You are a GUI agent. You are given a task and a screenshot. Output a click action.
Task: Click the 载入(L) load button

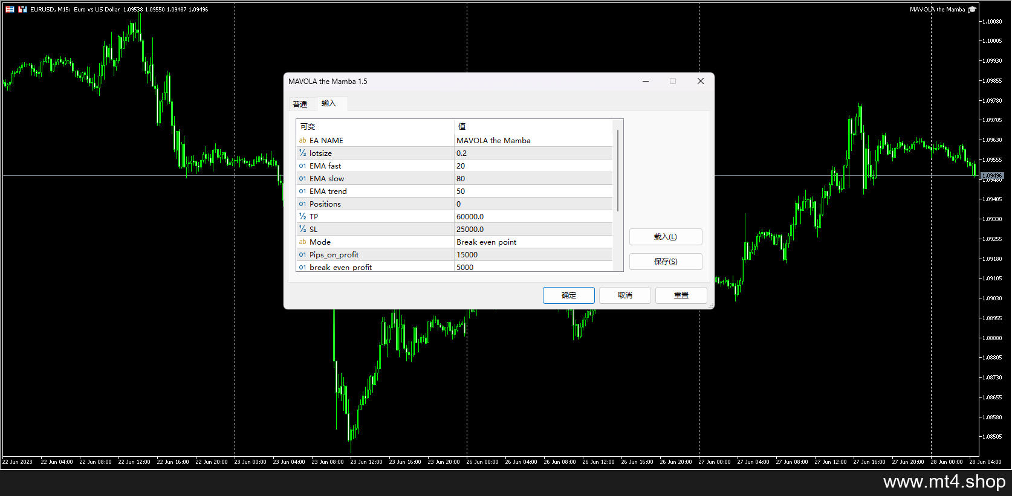[666, 237]
